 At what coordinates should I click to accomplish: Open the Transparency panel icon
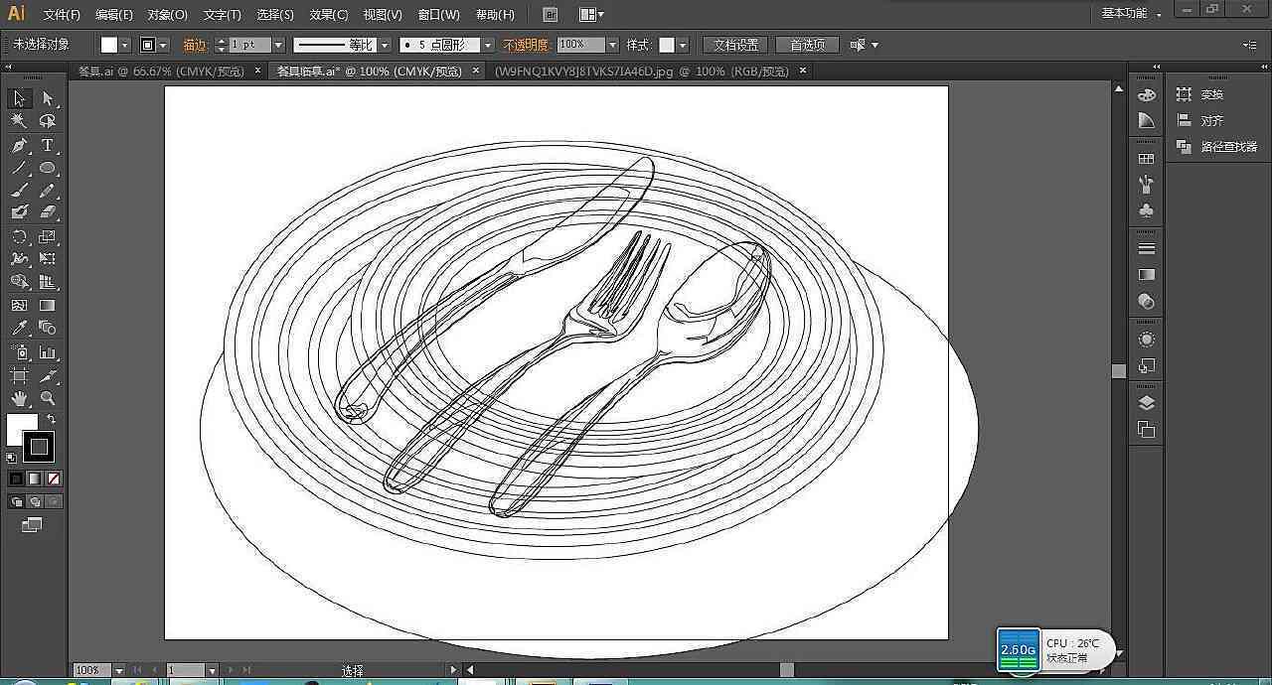(1147, 301)
